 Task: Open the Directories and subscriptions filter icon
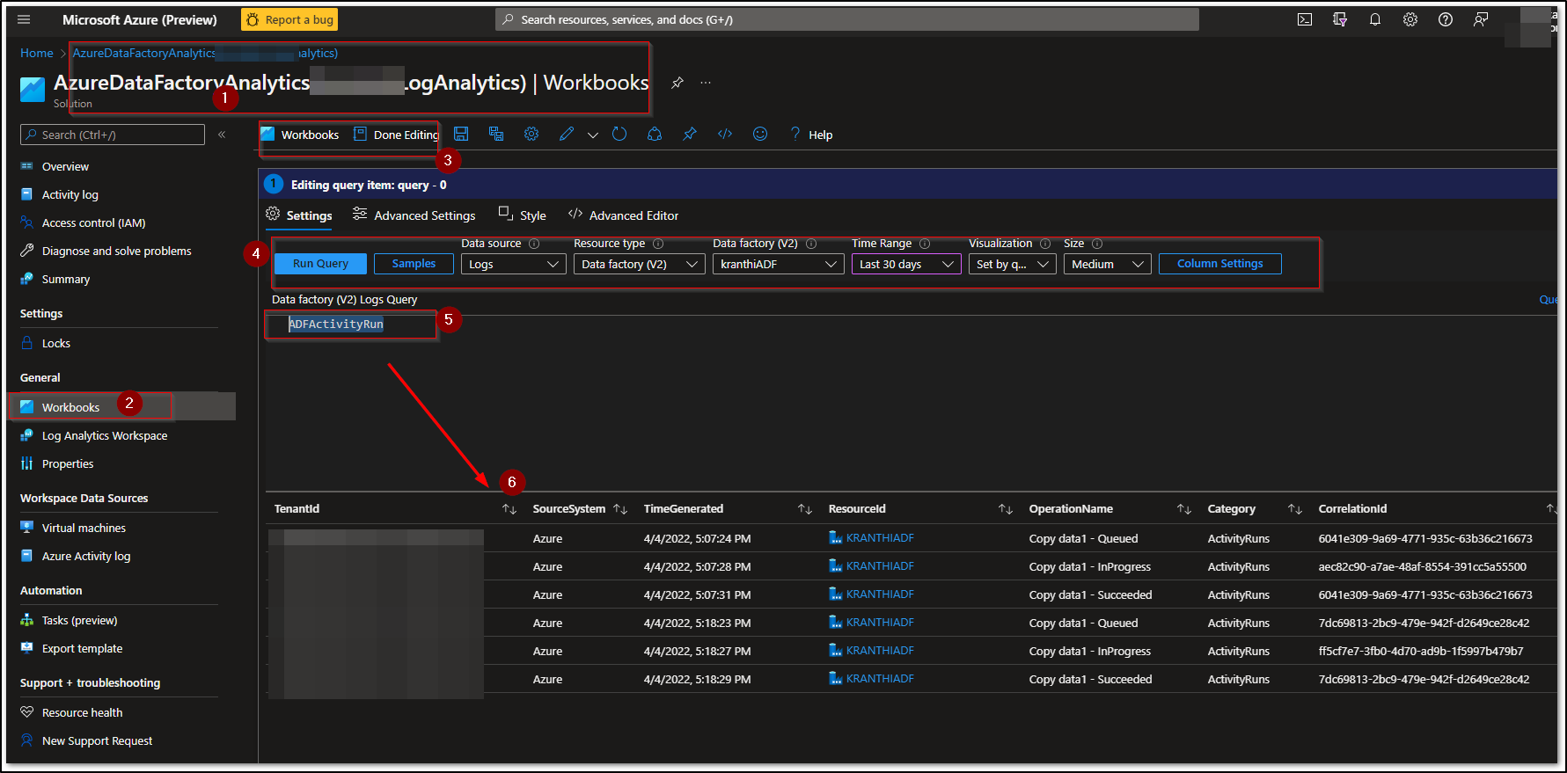pos(1340,19)
